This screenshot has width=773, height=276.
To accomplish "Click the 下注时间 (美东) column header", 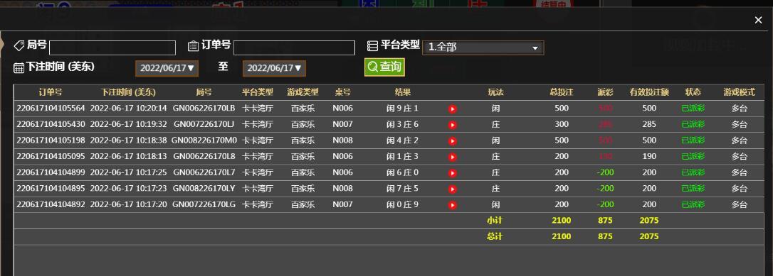I will tap(128, 92).
